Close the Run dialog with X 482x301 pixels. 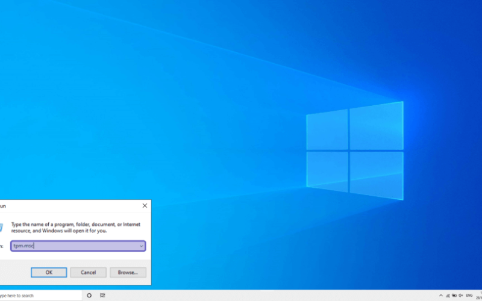click(145, 206)
